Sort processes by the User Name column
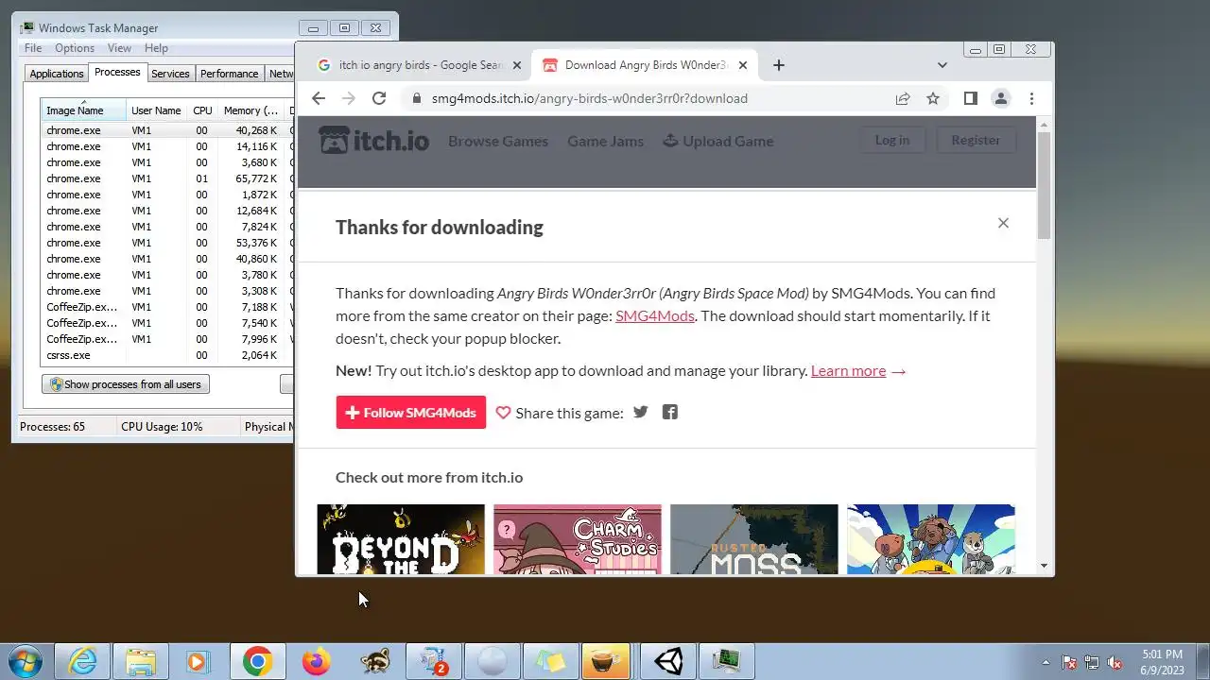This screenshot has width=1210, height=680. point(156,110)
